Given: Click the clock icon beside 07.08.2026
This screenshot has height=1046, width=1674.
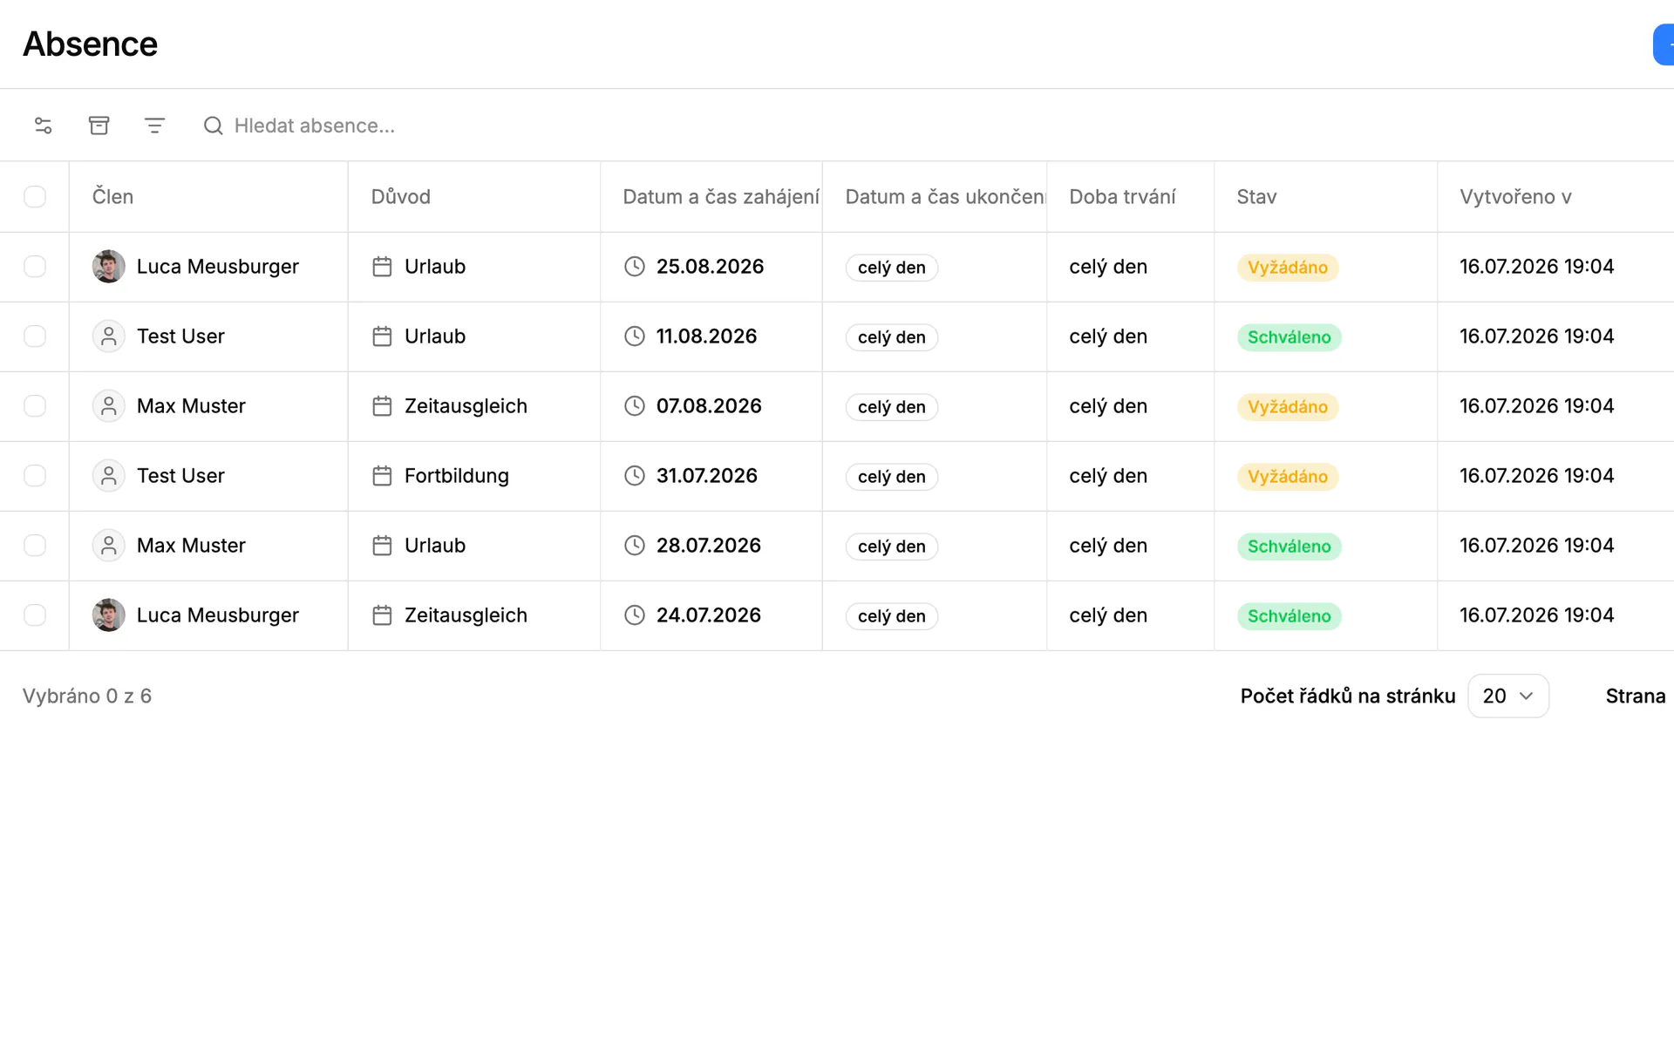Looking at the screenshot, I should [x=635, y=406].
